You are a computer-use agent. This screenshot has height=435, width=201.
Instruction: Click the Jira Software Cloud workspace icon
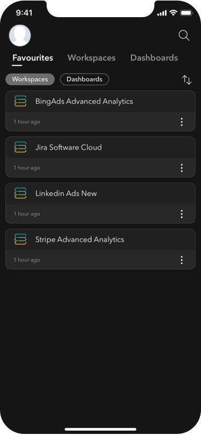pyautogui.click(x=20, y=147)
